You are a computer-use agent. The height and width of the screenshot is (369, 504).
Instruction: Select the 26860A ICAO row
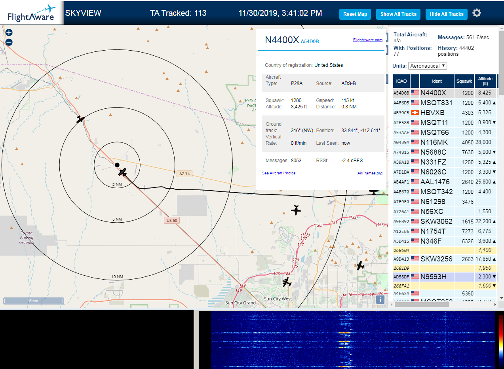(445, 250)
